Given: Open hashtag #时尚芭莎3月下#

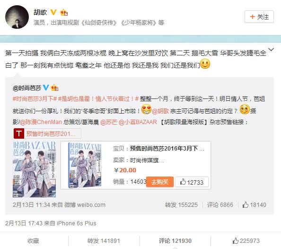Looking at the screenshot, I should point(35,99).
